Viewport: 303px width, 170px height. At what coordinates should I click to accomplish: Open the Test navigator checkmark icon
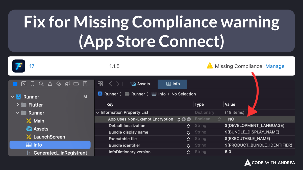59,84
